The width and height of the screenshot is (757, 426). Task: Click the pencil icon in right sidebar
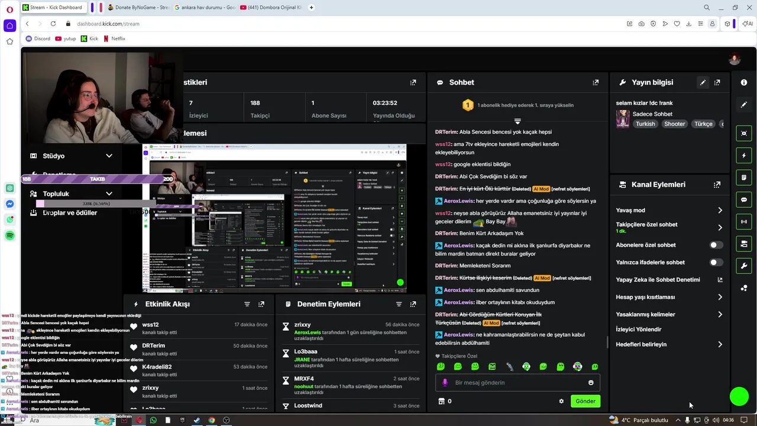point(744,105)
